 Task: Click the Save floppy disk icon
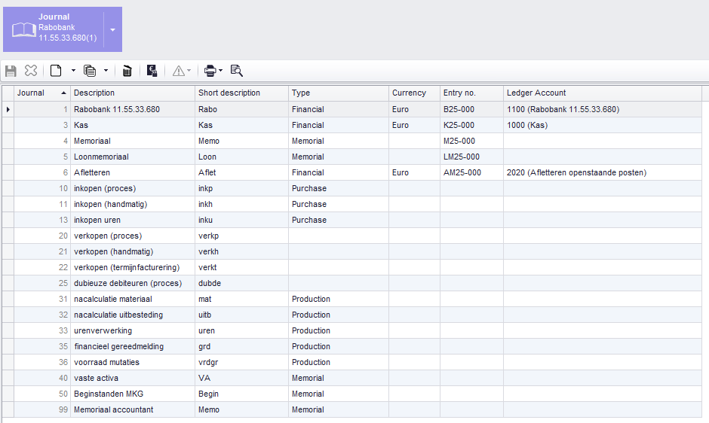tap(11, 71)
